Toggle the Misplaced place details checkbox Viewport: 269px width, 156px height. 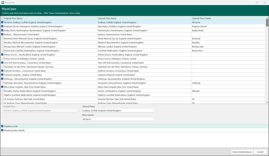2,130
